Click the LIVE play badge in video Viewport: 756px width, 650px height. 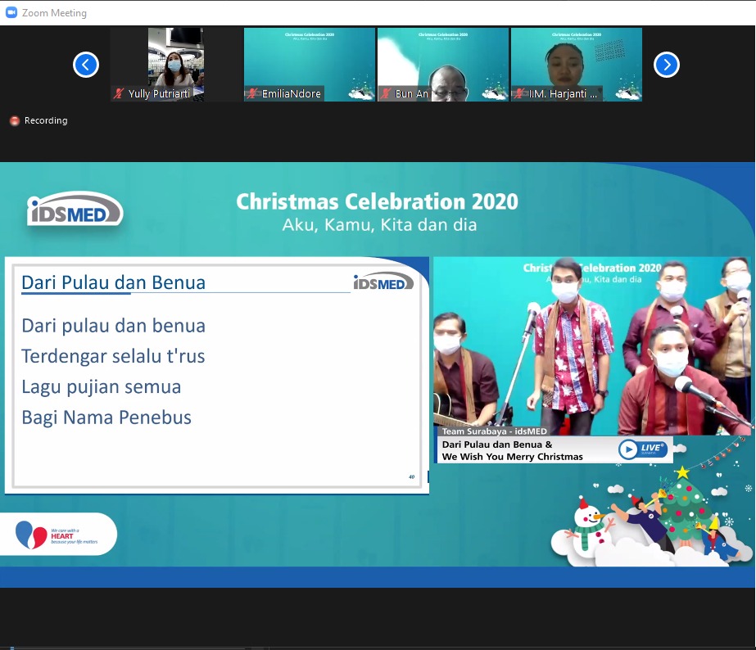coord(643,449)
